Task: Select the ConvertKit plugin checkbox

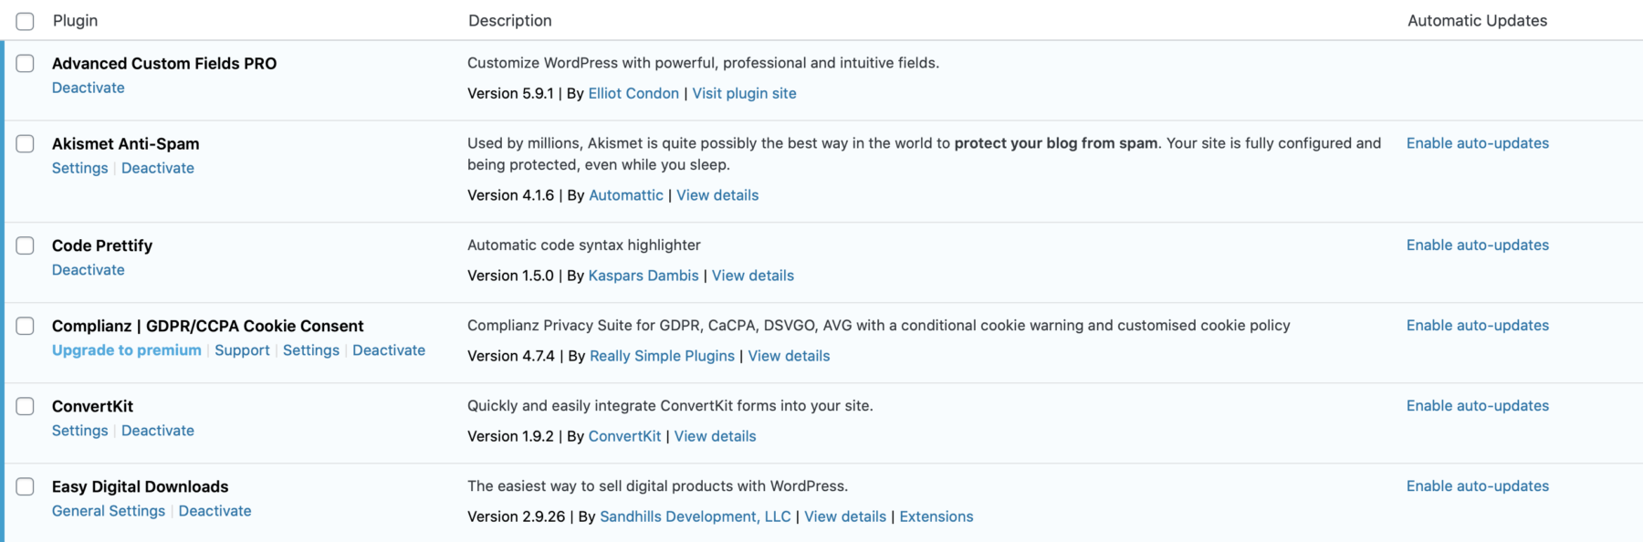Action: (26, 407)
